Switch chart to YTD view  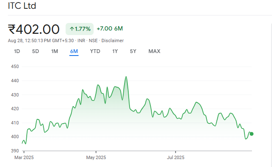[95, 51]
